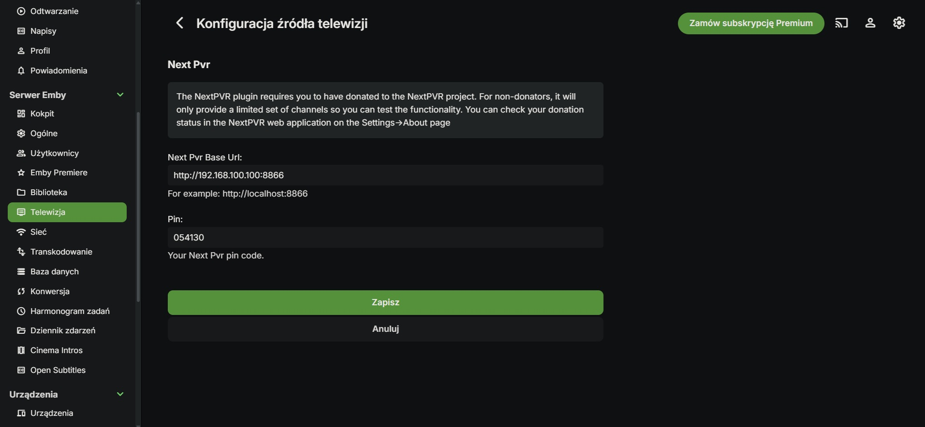Image resolution: width=925 pixels, height=427 pixels.
Task: Open the cast to device icon
Action: tap(841, 23)
